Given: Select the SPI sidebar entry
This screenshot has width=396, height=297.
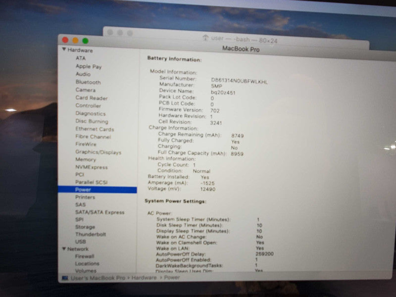Looking at the screenshot, I should click(x=79, y=219).
